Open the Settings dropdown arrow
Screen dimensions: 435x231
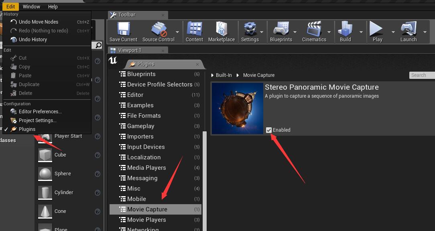262,32
